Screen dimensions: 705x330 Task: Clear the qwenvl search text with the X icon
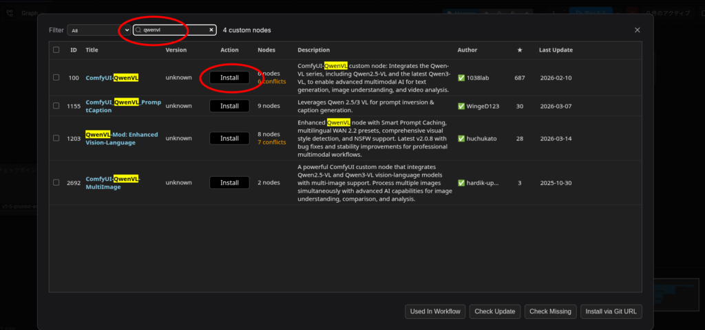tap(211, 30)
